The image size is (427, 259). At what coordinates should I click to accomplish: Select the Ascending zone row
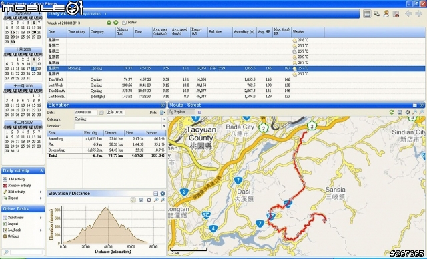click(107, 139)
